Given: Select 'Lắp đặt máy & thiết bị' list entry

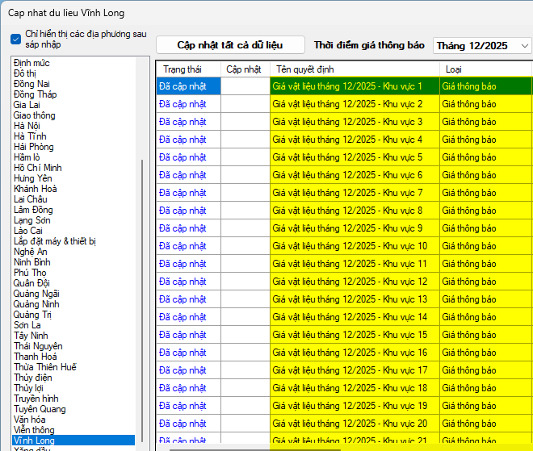Looking at the screenshot, I should pos(55,241).
